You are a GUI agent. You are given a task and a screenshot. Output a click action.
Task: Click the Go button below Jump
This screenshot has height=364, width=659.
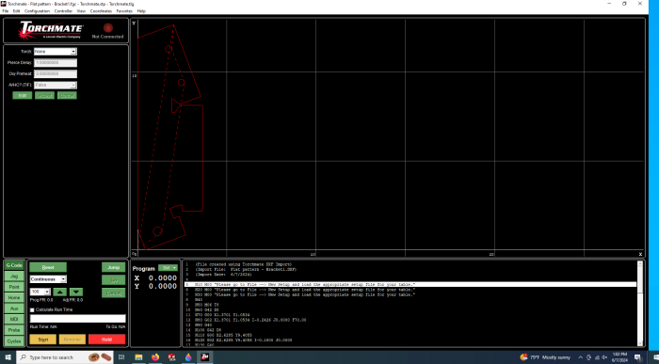pos(114,280)
